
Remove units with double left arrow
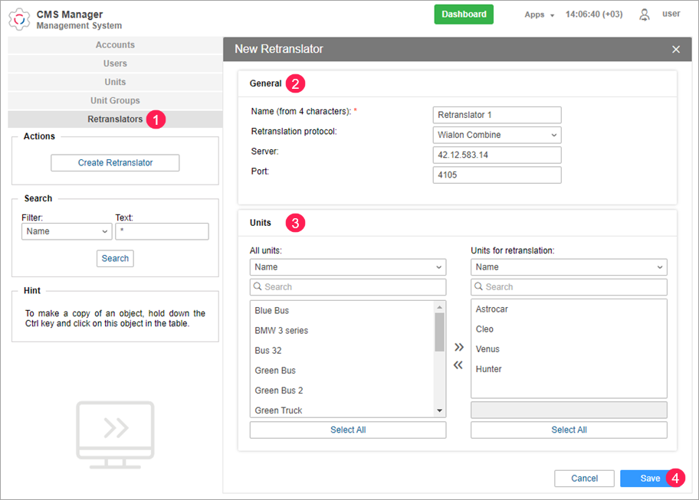(458, 365)
